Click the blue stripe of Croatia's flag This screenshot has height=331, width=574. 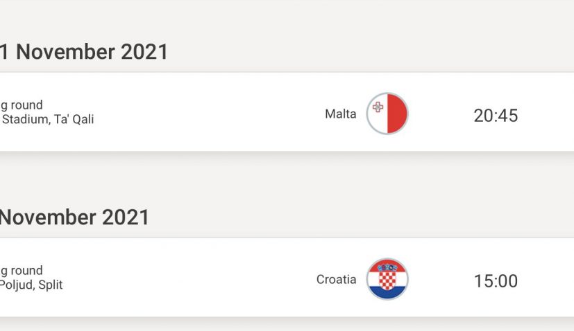click(387, 293)
